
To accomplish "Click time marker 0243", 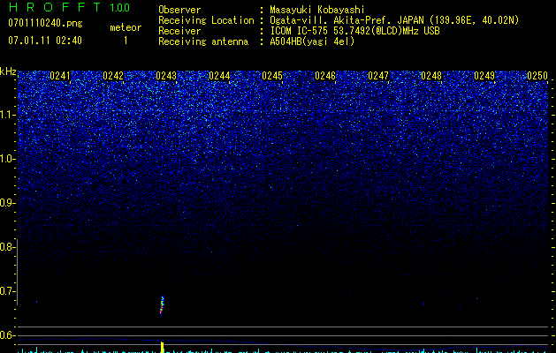I will [166, 76].
